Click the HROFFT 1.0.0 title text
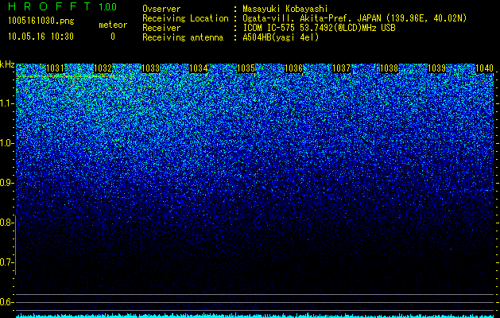Viewport: 500px width, 318px height. pos(62,6)
